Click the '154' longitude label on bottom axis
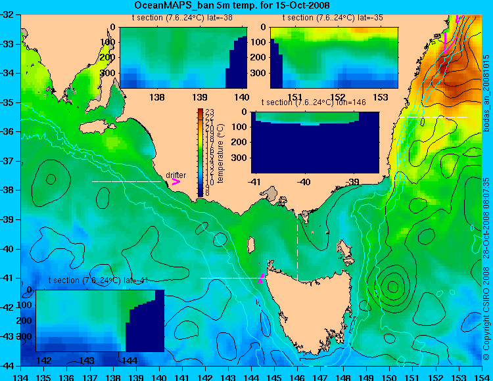The height and width of the screenshot is (381, 493). pyautogui.click(x=481, y=377)
